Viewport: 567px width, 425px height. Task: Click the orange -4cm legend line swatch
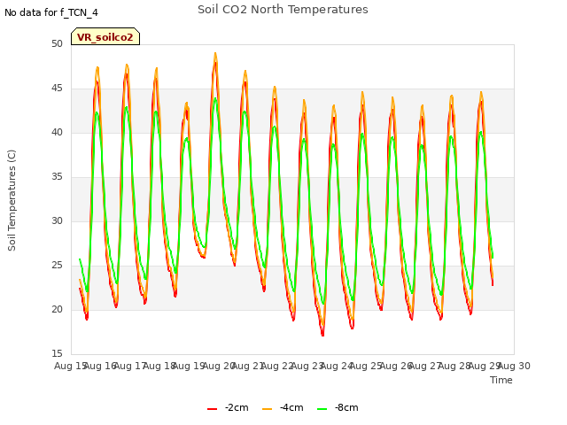coord(268,409)
